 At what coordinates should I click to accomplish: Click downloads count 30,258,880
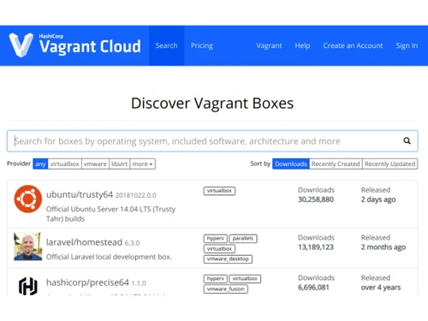point(316,199)
